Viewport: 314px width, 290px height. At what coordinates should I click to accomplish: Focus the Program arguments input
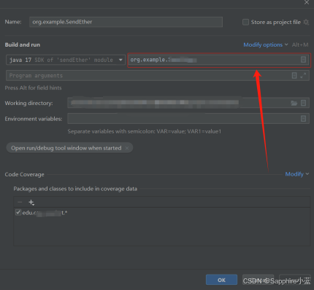[x=148, y=76]
